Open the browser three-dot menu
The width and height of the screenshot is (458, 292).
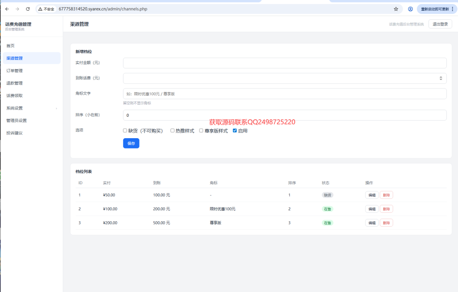pos(453,9)
